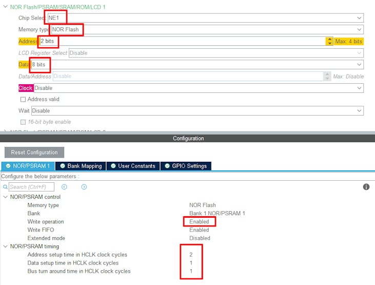Image resolution: width=375 pixels, height=285 pixels.
Task: Click the Configuration panel header bar
Action: [188, 138]
